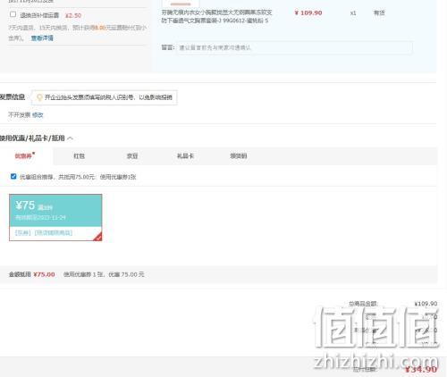
Task: Click the product thumbnail above the item title
Action: tap(181, 3)
